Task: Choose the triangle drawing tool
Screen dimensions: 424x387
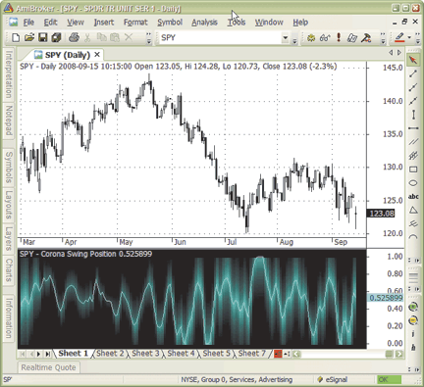Action: point(413,210)
